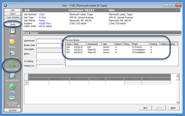Image resolution: width=185 pixels, height=116 pixels.
Task: Click the Holding Loc field
Action: (50, 66)
